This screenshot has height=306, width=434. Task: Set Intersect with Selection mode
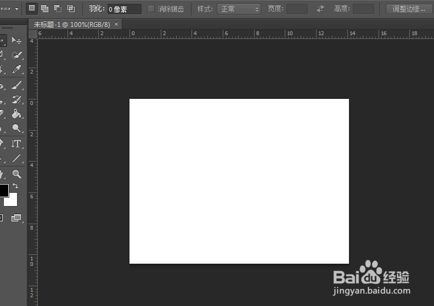[71, 9]
